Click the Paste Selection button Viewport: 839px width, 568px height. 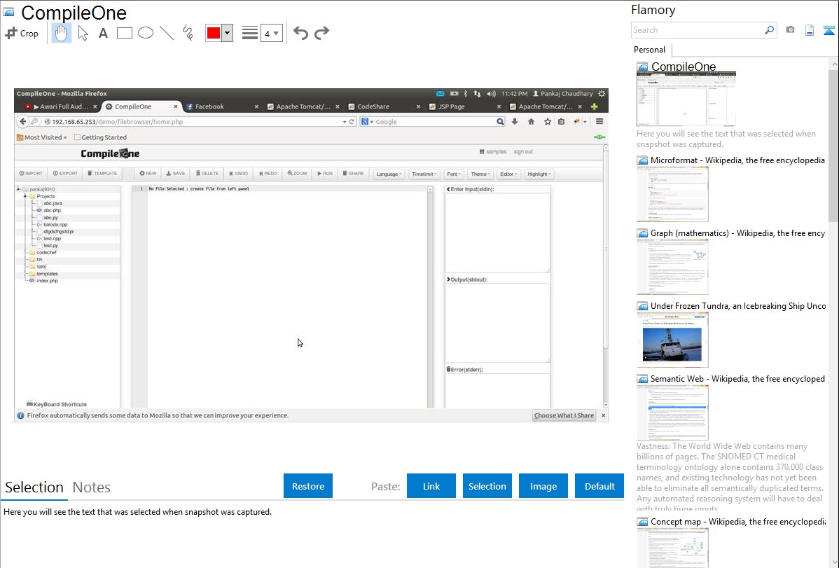click(487, 486)
